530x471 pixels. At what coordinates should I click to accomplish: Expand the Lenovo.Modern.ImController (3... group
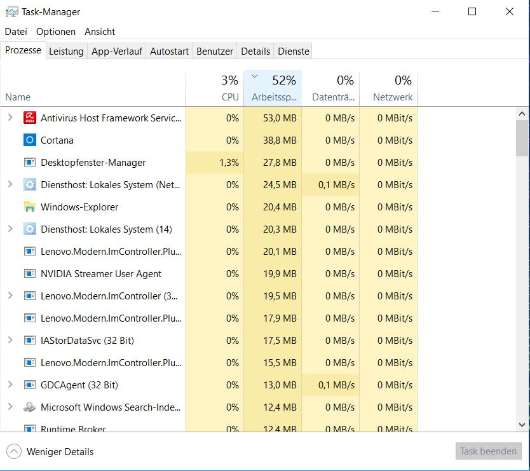pyautogui.click(x=10, y=296)
